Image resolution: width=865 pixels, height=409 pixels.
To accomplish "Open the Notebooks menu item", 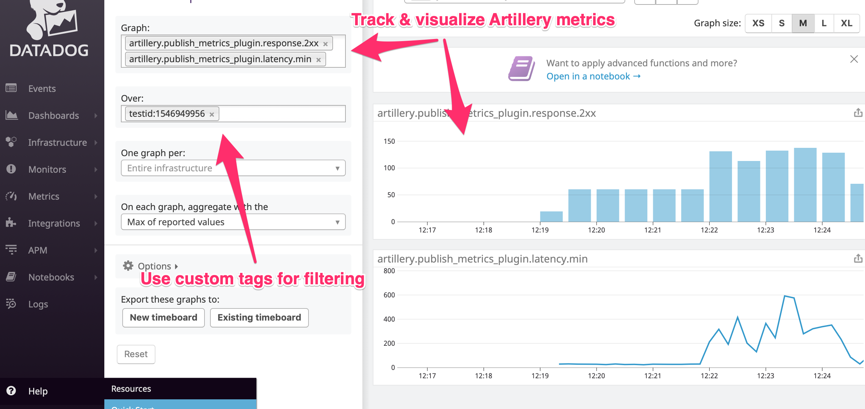I will [x=51, y=277].
